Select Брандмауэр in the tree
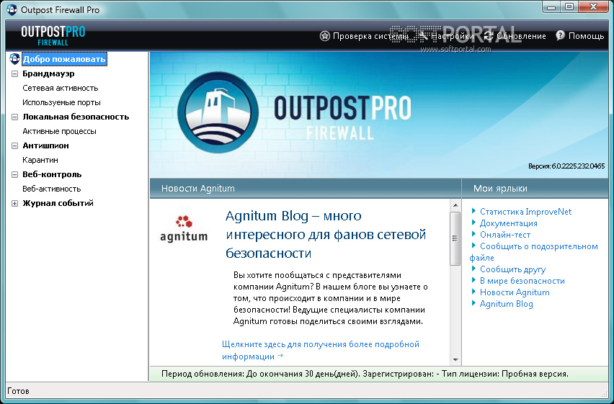Viewport: 614px width, 404px height. click(48, 73)
